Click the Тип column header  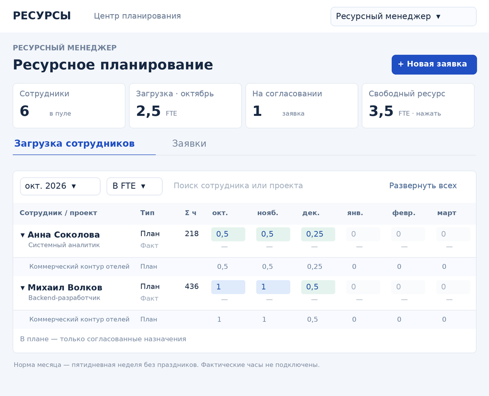click(x=147, y=213)
